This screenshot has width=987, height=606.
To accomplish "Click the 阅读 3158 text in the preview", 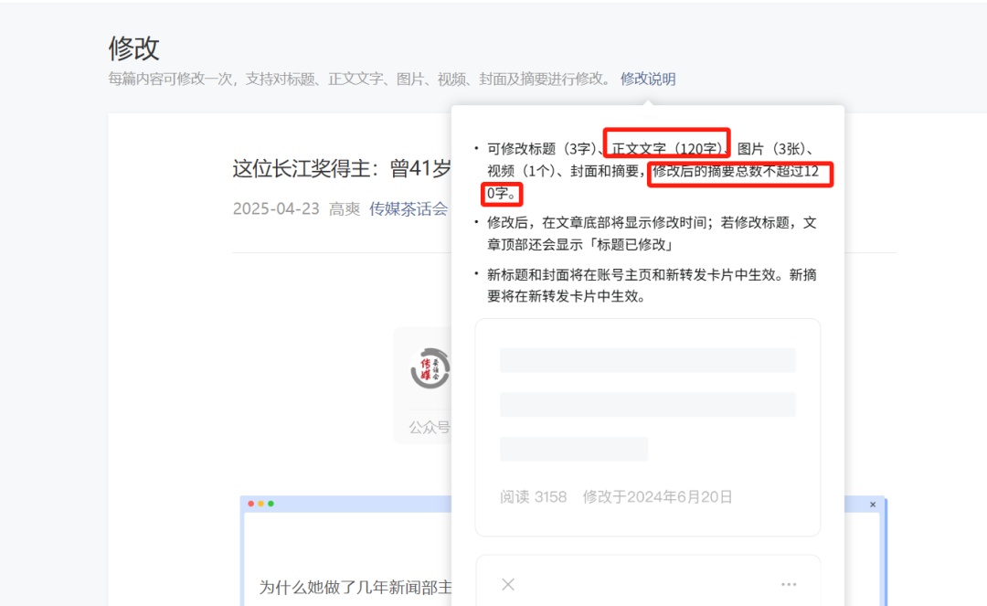I will 533,497.
